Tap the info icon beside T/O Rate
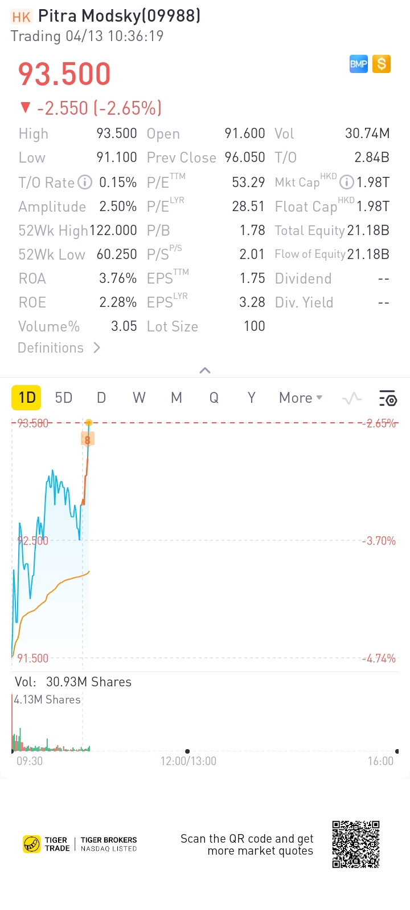The width and height of the screenshot is (410, 910). point(85,183)
